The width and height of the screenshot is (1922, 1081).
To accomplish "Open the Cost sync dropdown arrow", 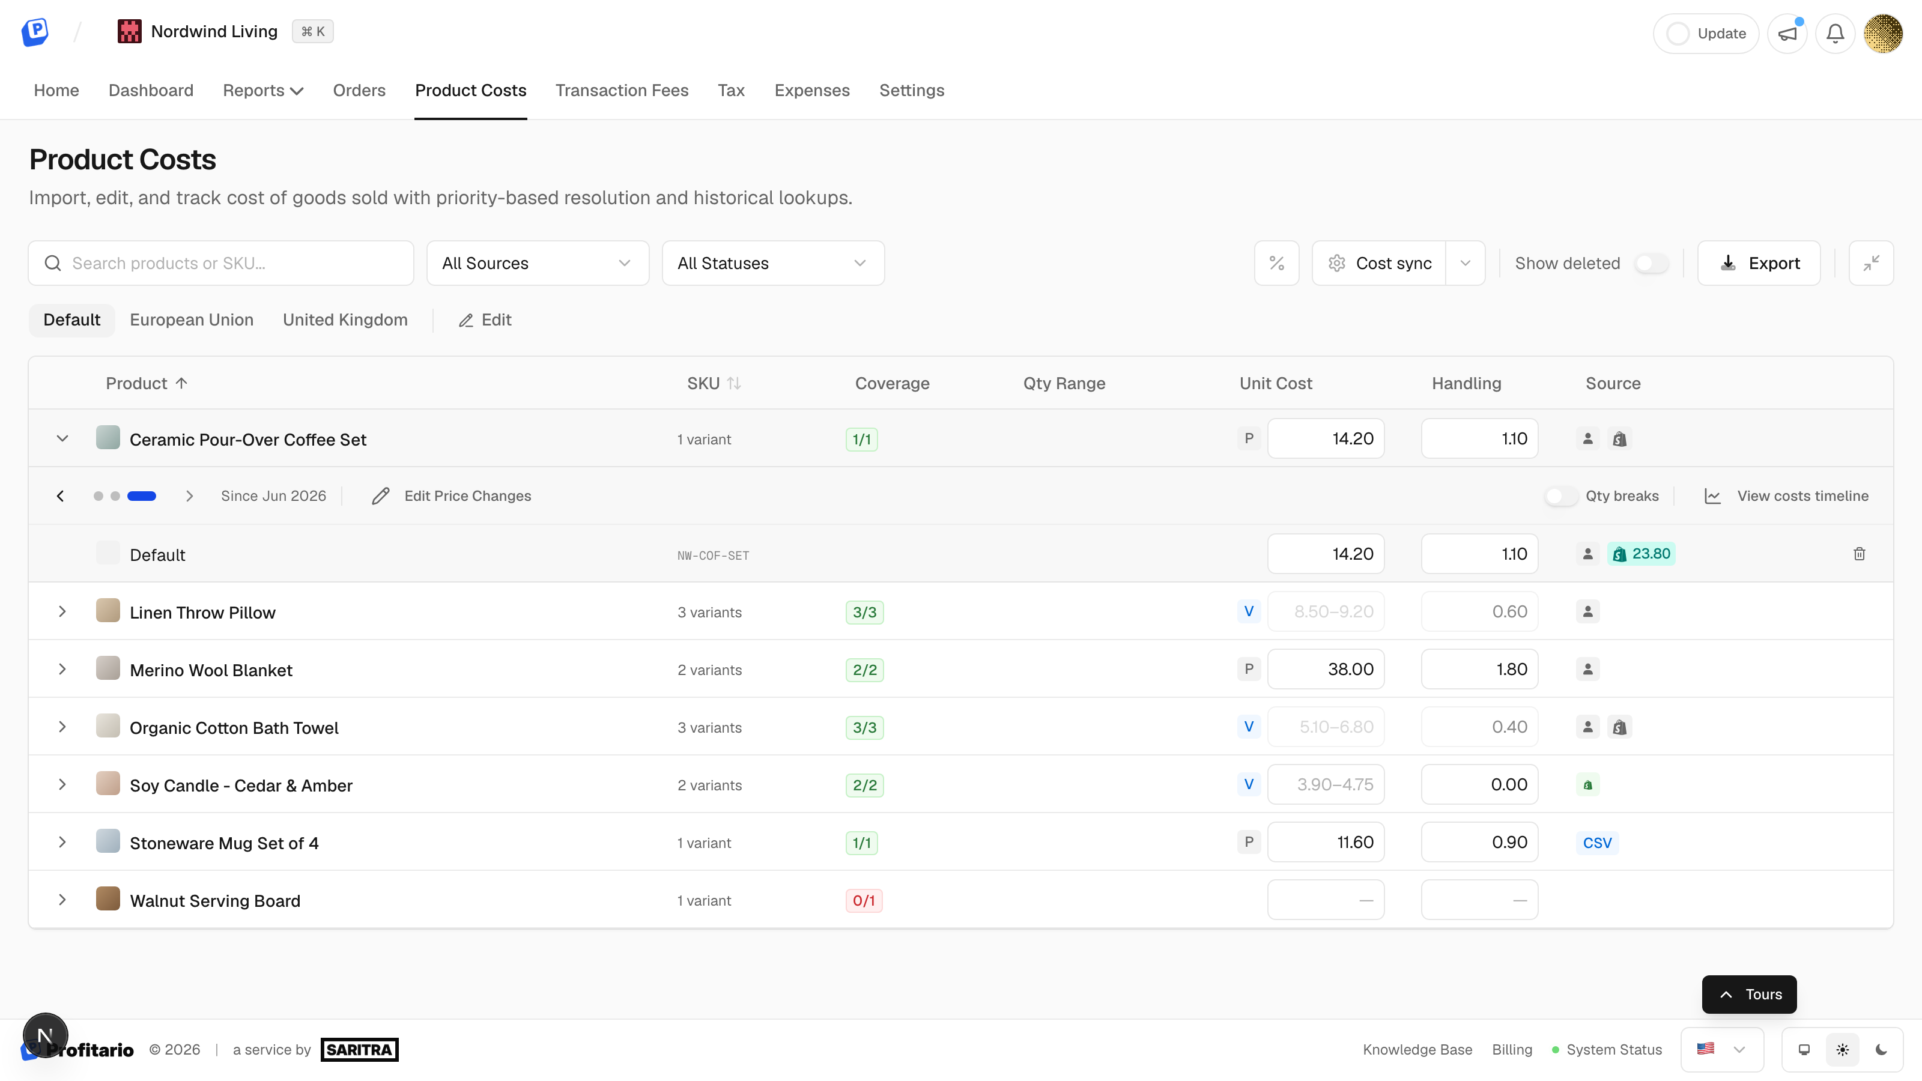I will coord(1466,264).
